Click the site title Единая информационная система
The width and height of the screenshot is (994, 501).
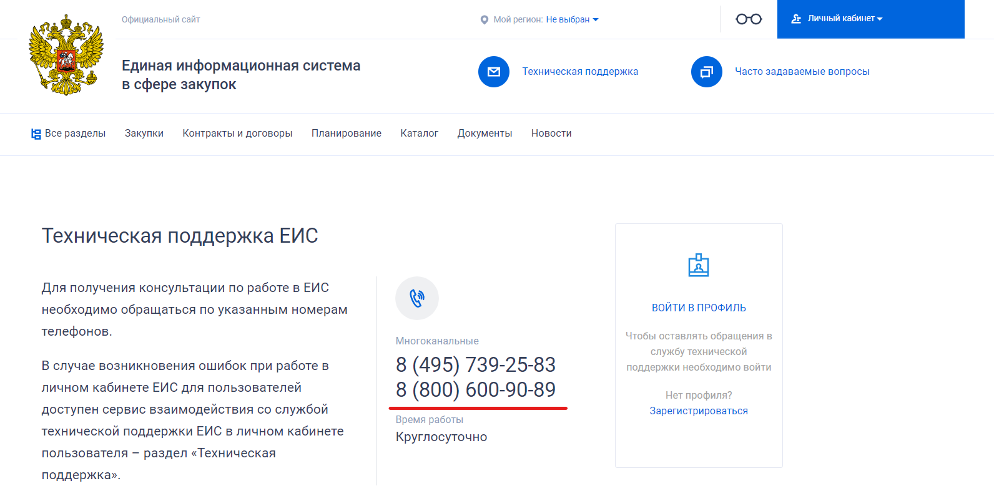tap(241, 75)
